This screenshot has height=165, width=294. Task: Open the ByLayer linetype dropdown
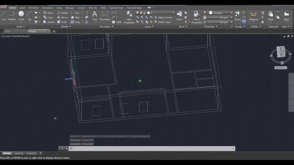tap(220, 22)
